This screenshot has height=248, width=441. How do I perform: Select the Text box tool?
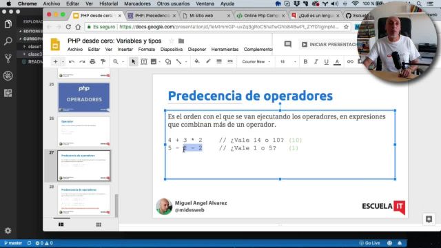[144, 61]
